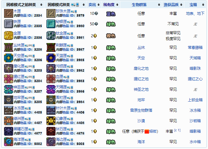The image size is (208, 149).
Task: Click the 围栏匣 stockade crate icon
Action: pyautogui.click(x=51, y=100)
